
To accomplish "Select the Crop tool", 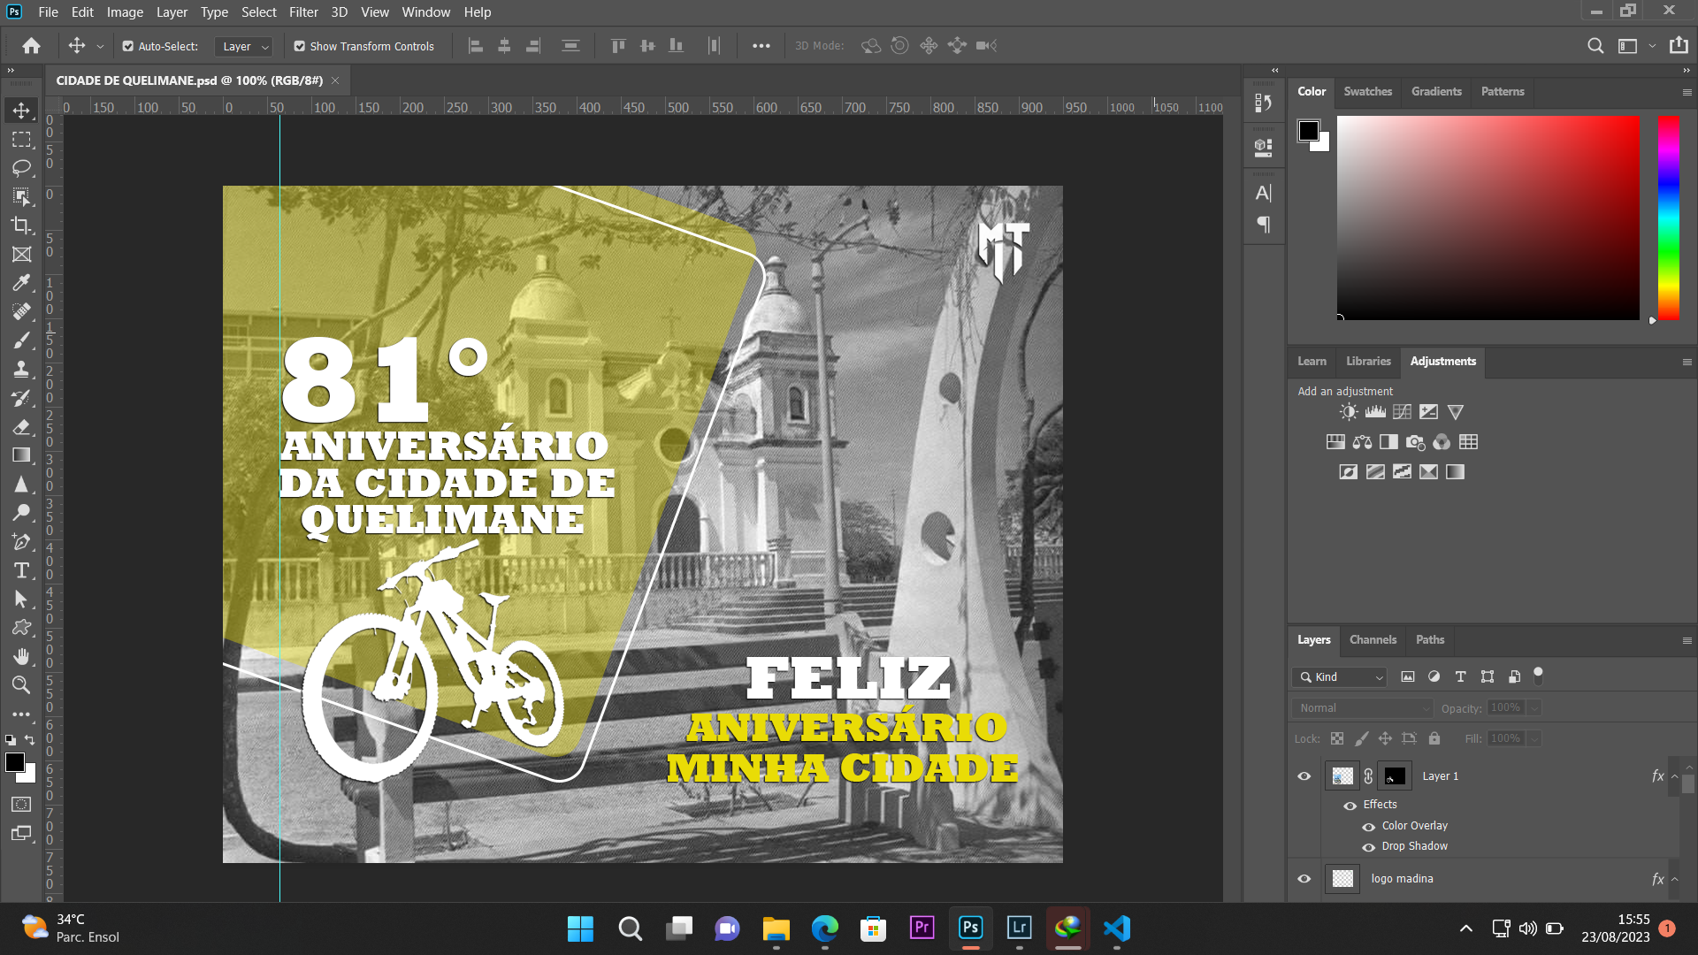I will point(21,225).
